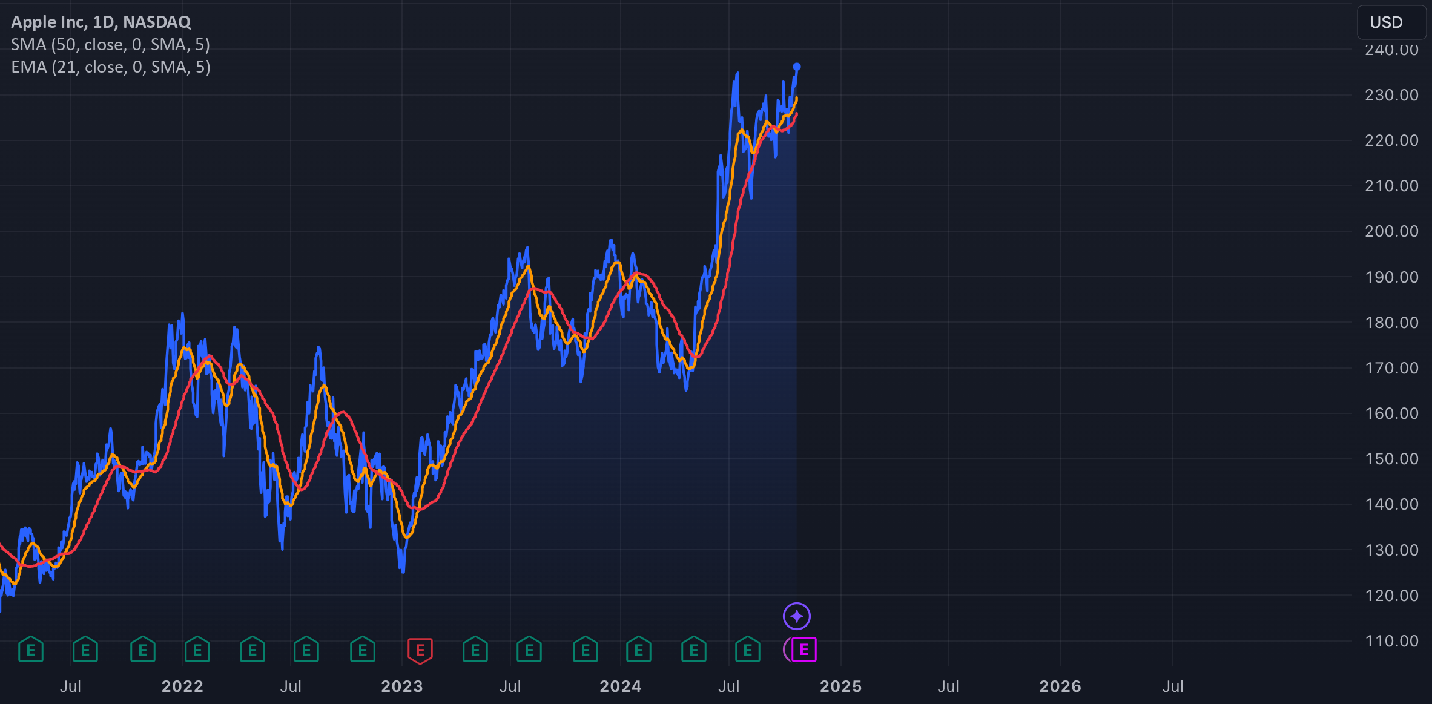
Task: Open the May 2024 earnings E marker
Action: [x=694, y=650]
